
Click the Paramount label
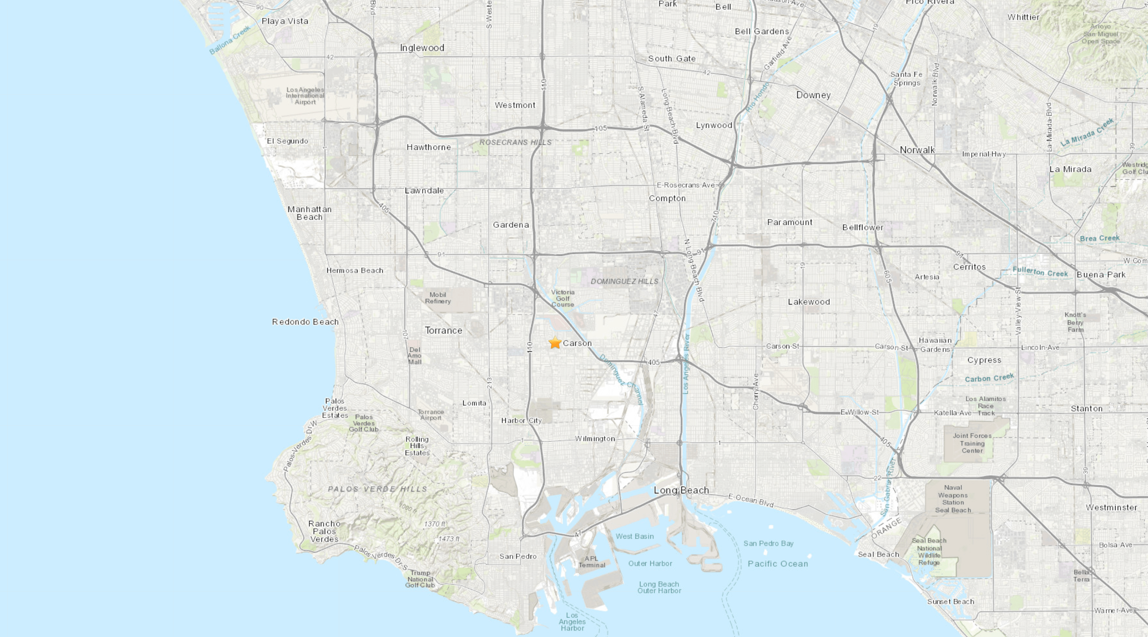[790, 222]
